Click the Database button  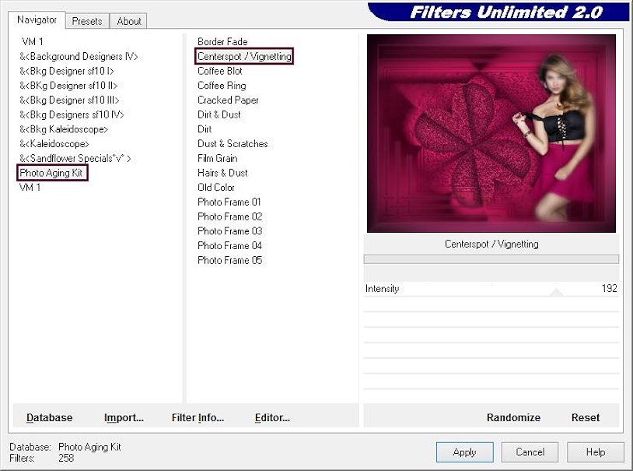[49, 417]
